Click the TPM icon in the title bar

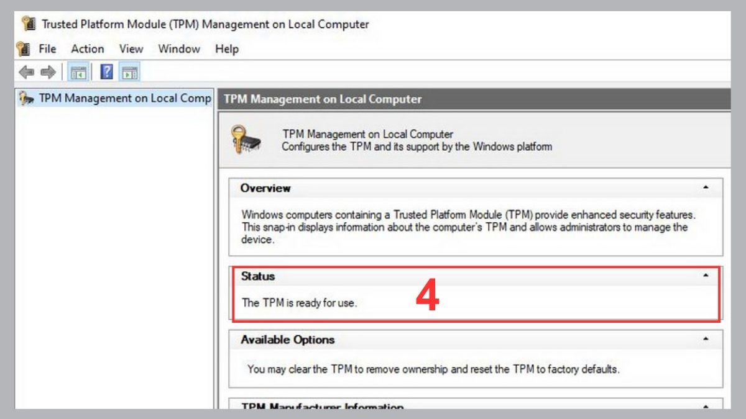pyautogui.click(x=27, y=23)
